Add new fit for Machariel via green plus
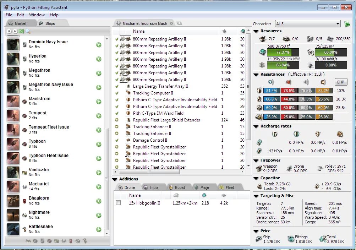Screen dimensions: 356x250 (99, 187)
